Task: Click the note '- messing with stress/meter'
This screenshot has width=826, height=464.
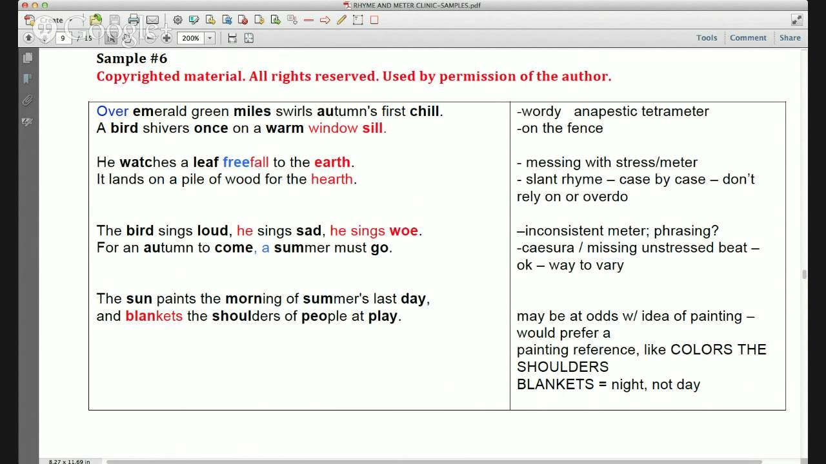Action: 607,162
